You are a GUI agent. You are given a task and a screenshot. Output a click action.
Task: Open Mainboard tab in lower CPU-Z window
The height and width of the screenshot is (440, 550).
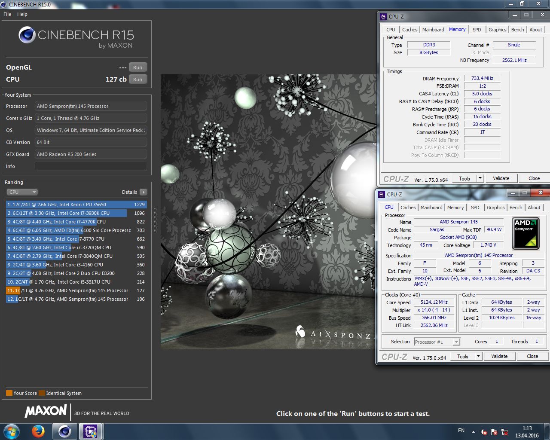click(x=431, y=208)
